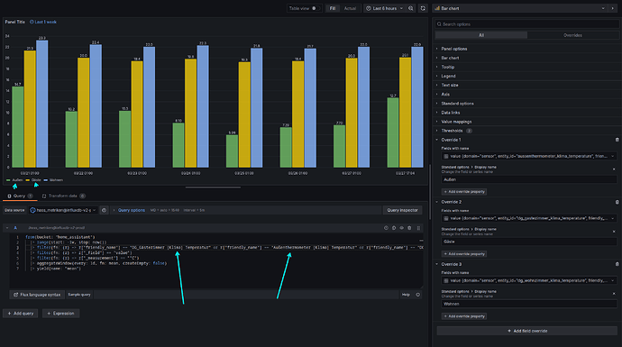Screen dimensions: 622x347
Task: Select the Actual display mode
Action: (x=350, y=8)
